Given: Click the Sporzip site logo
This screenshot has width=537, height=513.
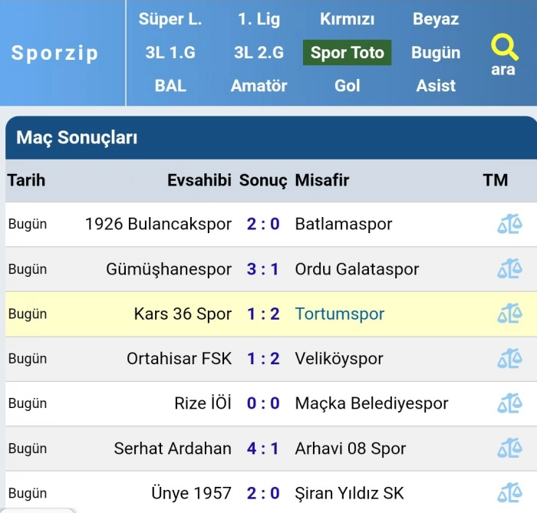Looking at the screenshot, I should (54, 54).
